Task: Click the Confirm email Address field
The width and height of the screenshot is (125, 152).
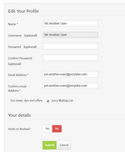Action: (x=71, y=86)
